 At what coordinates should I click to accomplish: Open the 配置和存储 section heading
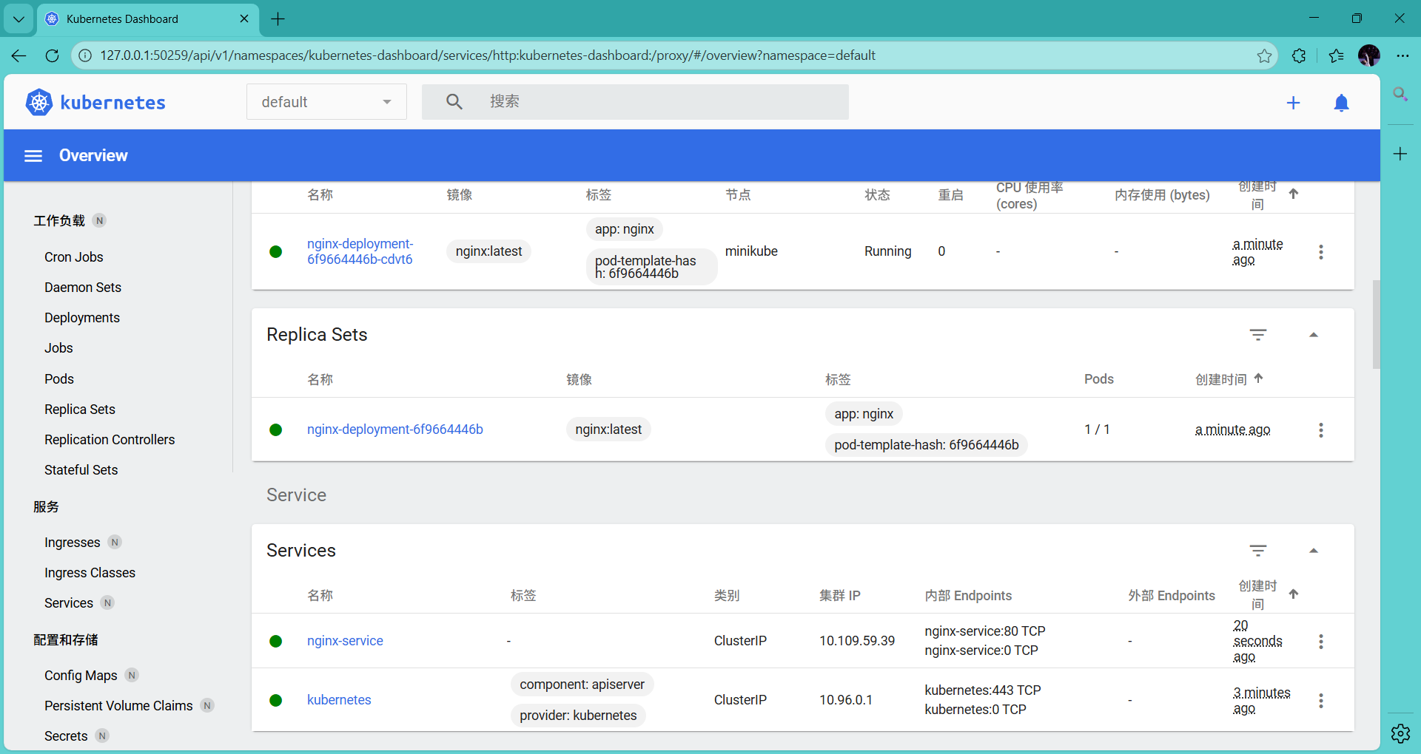(66, 640)
